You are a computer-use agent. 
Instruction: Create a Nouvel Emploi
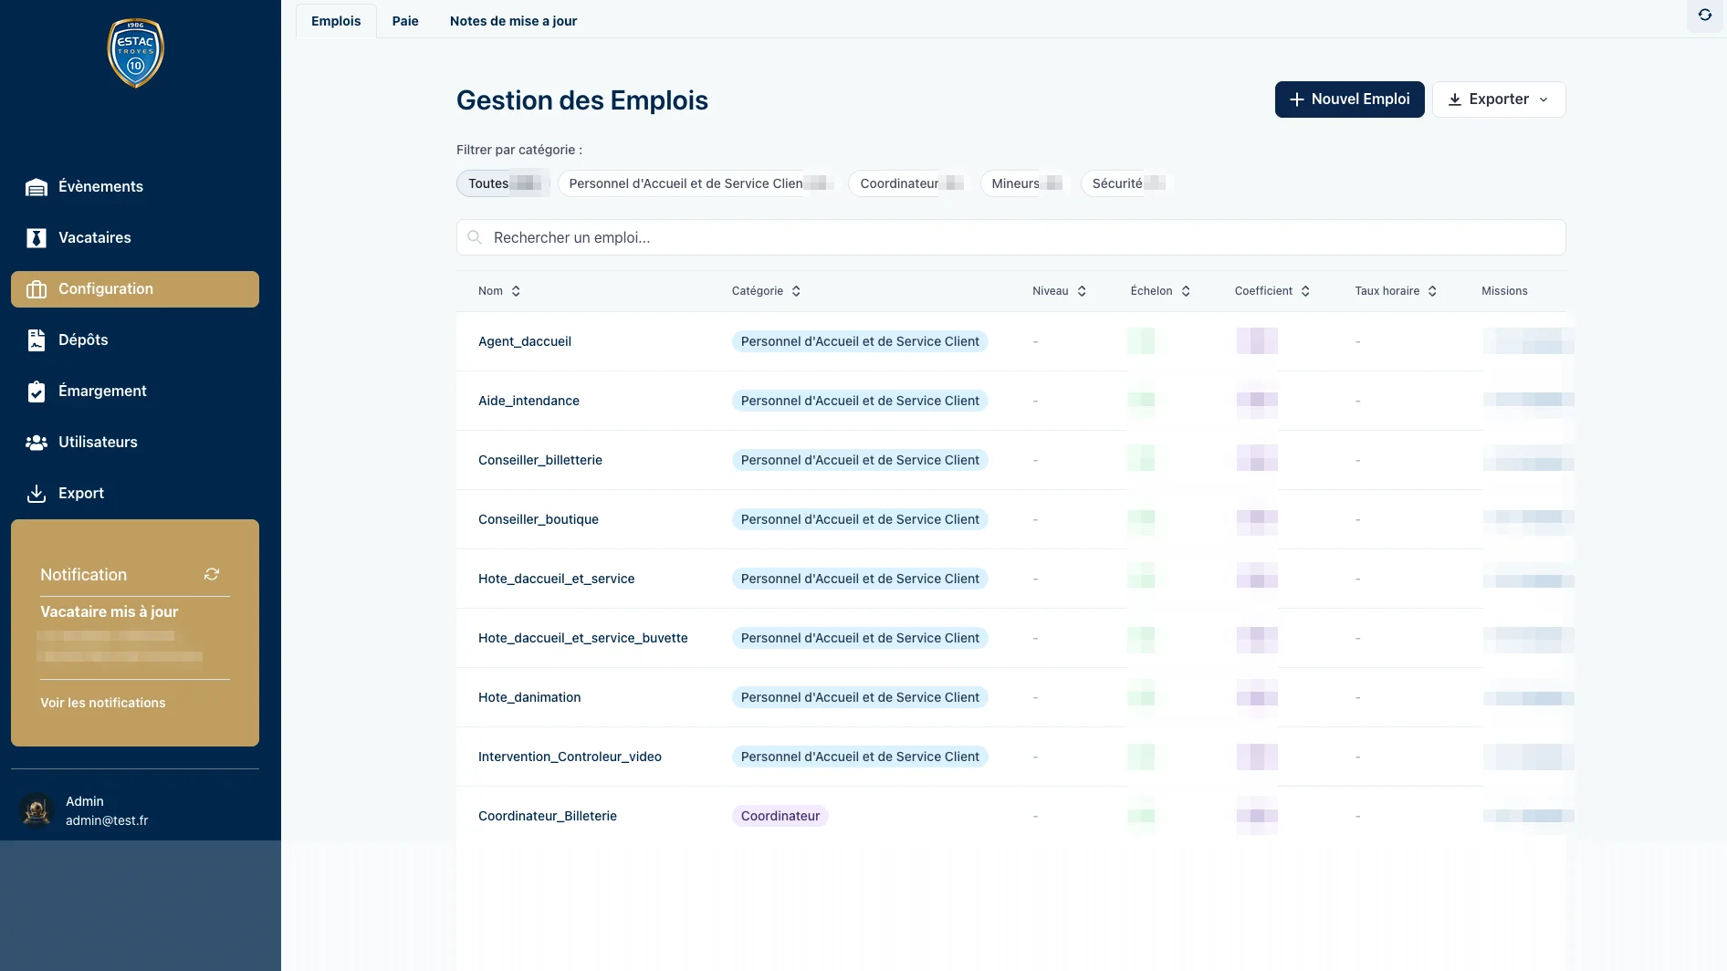coord(1349,99)
